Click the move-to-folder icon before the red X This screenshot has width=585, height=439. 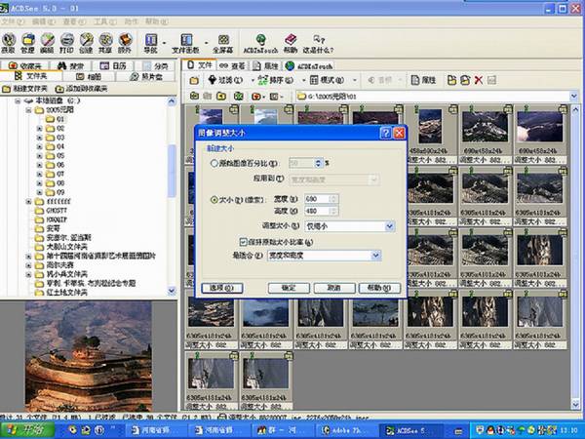(465, 80)
